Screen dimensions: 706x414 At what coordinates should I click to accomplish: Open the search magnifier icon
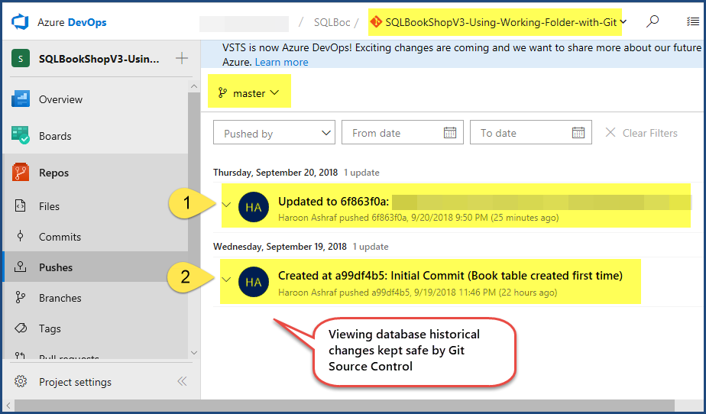[x=653, y=21]
